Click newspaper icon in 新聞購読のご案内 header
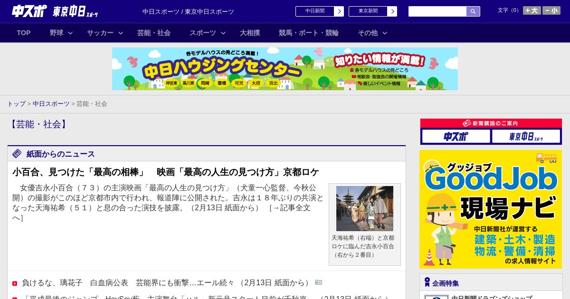570x299 pixels. tap(467, 123)
